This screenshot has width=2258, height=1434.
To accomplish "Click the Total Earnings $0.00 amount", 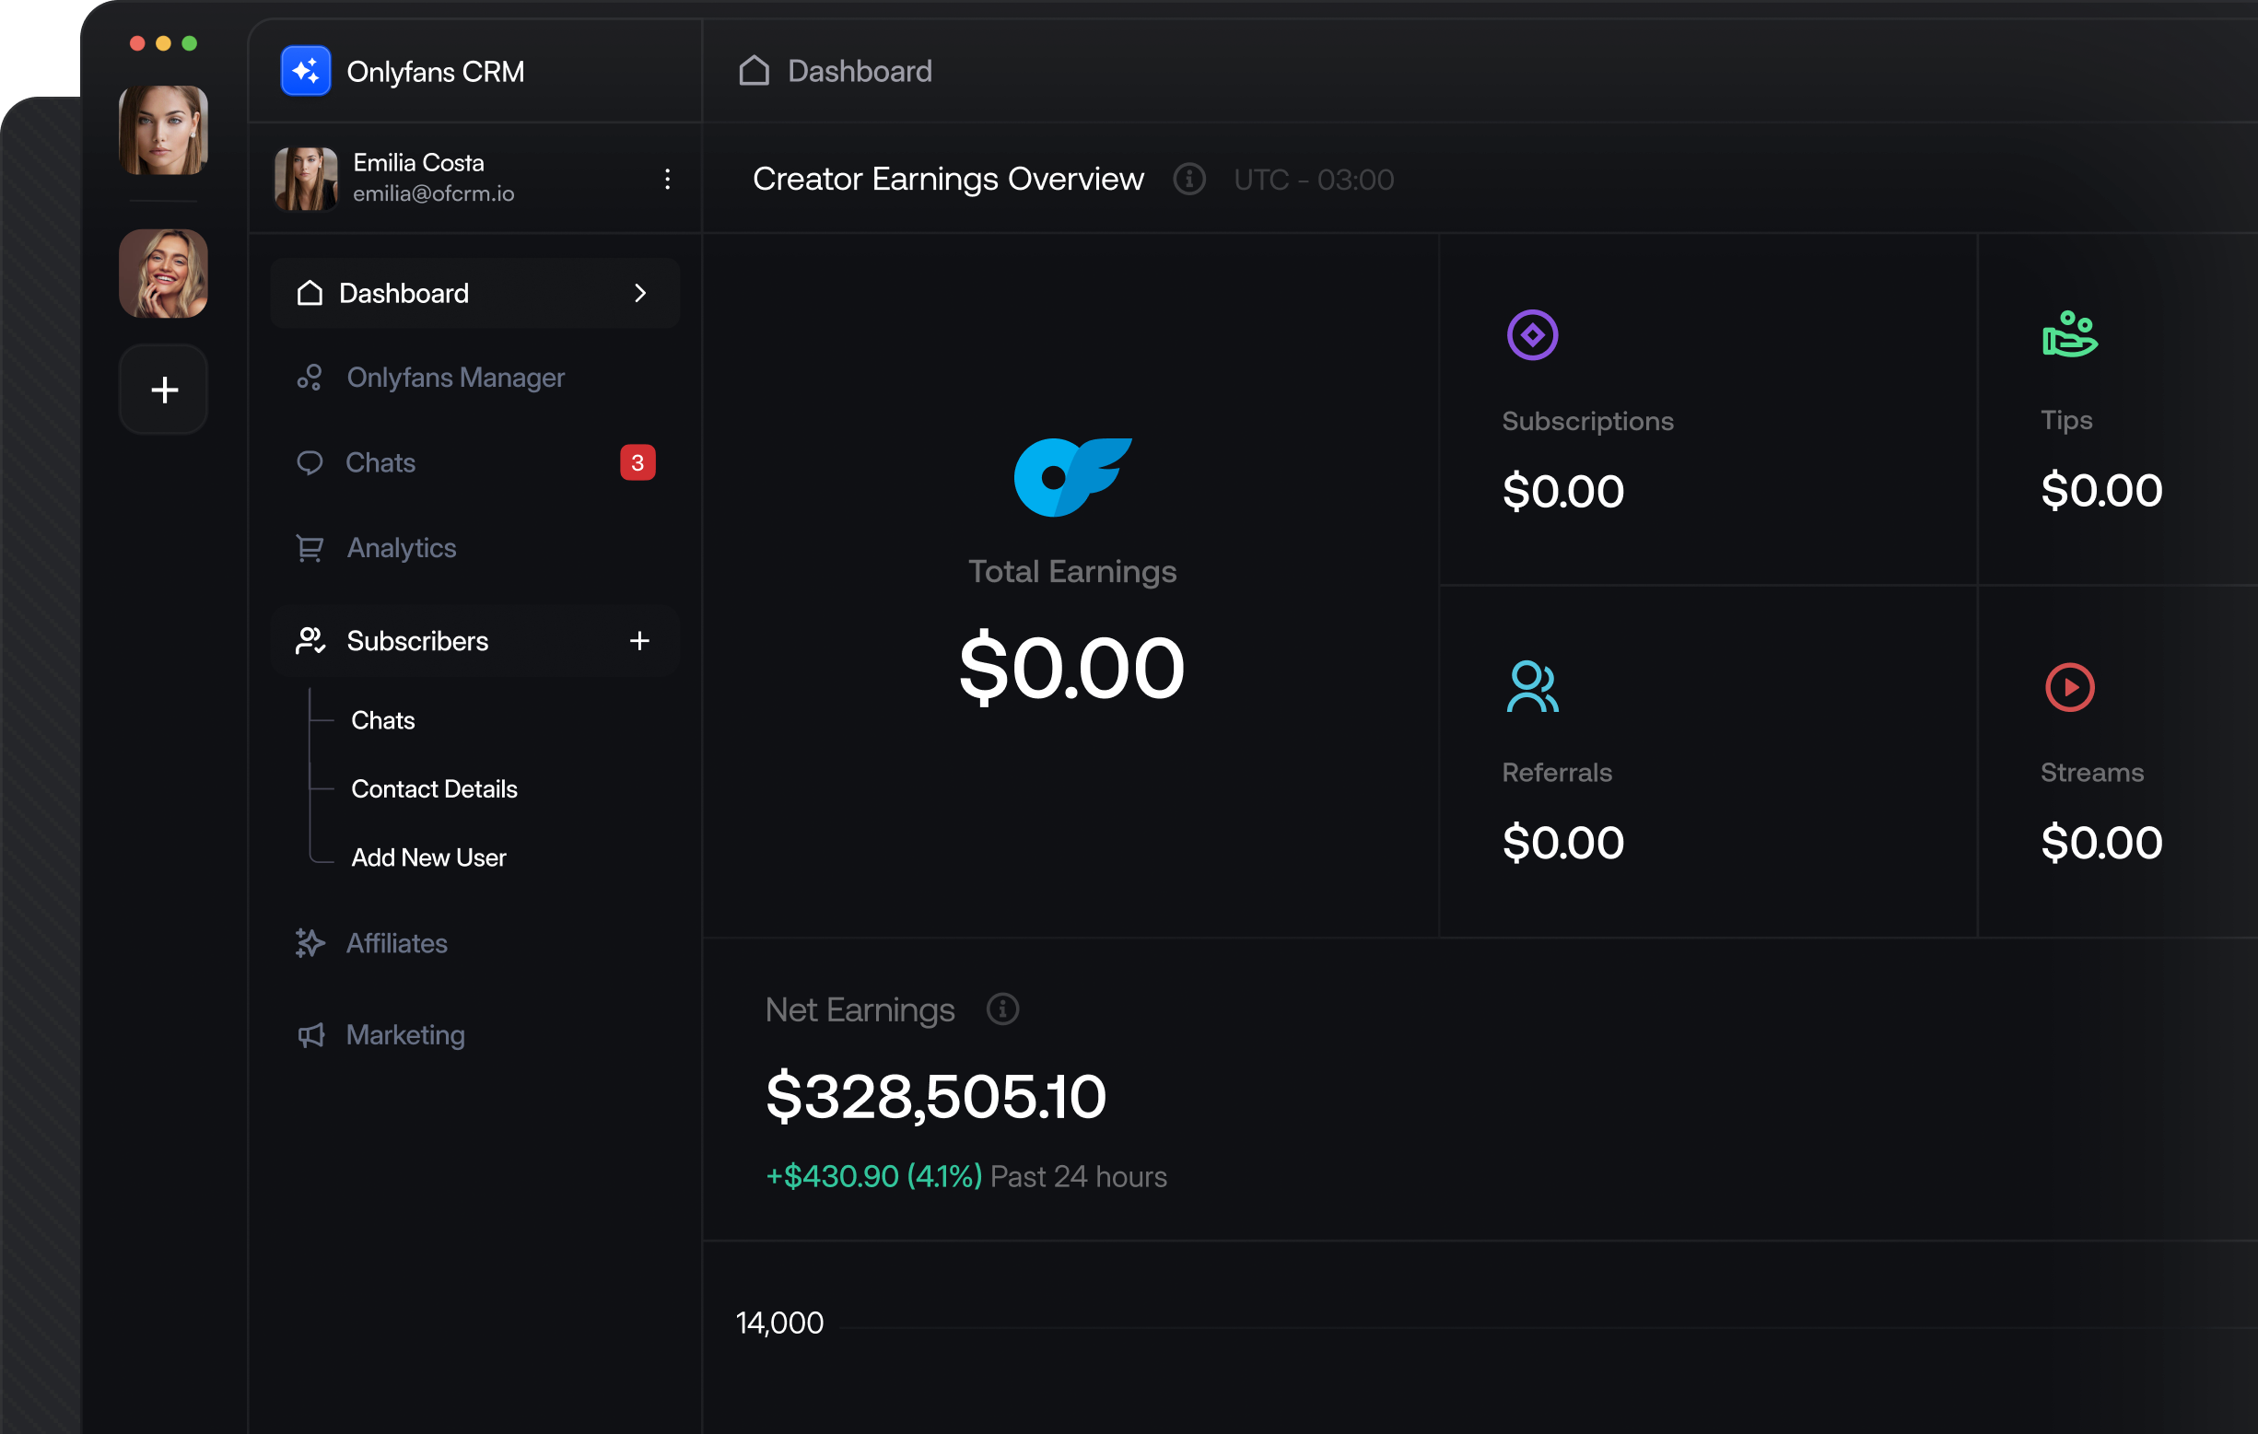I will (1071, 669).
